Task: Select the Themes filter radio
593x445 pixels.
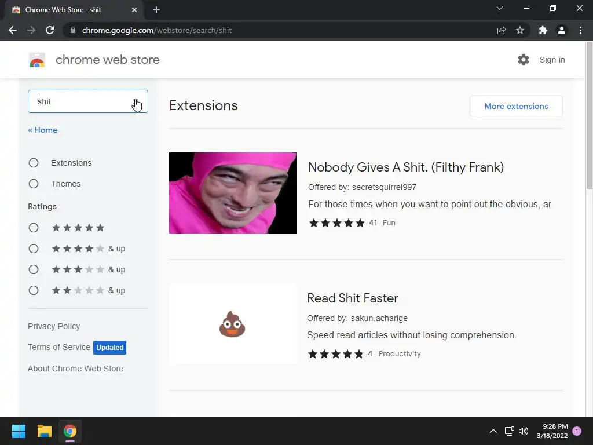Action: (x=34, y=184)
